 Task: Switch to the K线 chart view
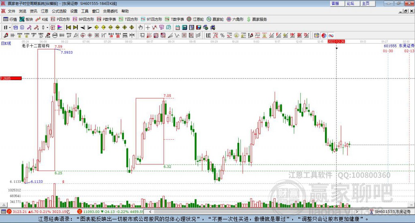42,19
